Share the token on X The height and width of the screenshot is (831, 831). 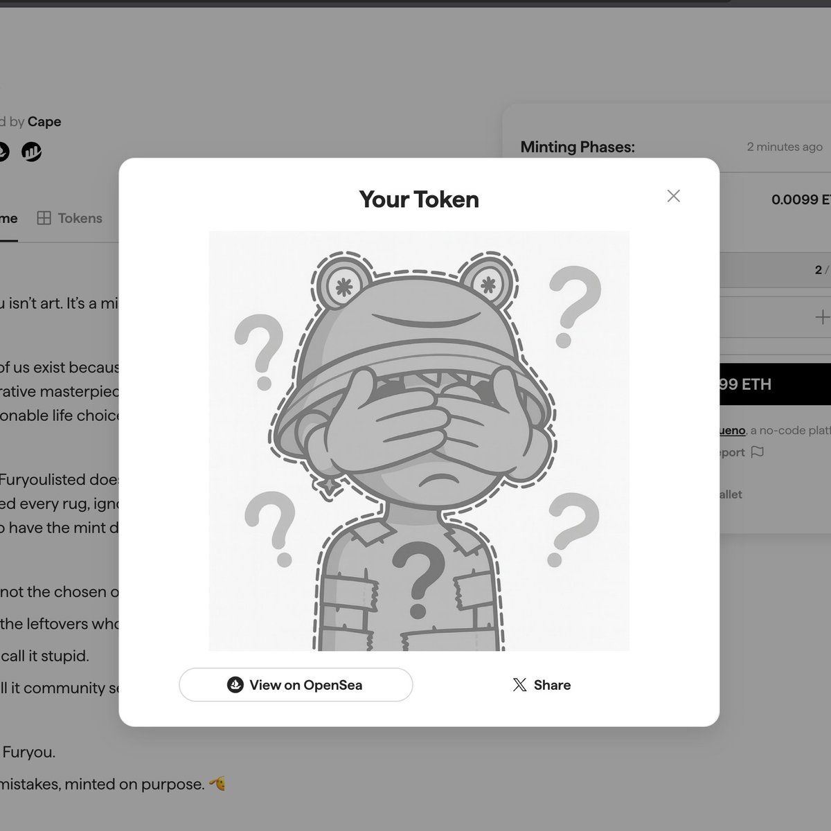click(542, 685)
